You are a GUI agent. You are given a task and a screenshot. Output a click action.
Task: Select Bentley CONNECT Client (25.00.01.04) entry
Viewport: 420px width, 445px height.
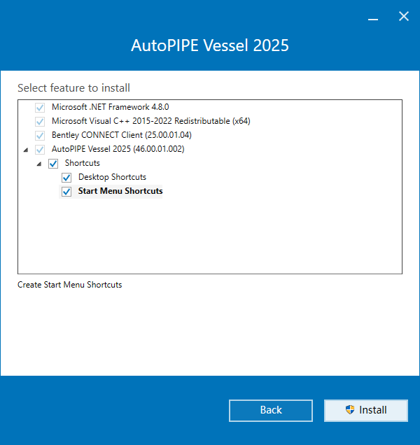pos(121,135)
